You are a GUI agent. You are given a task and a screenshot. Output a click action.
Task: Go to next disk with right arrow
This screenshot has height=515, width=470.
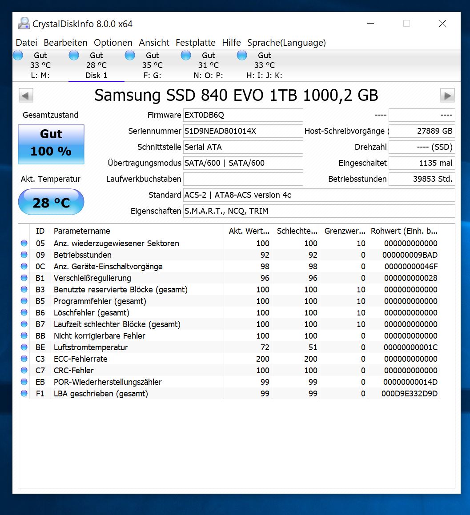click(x=447, y=96)
